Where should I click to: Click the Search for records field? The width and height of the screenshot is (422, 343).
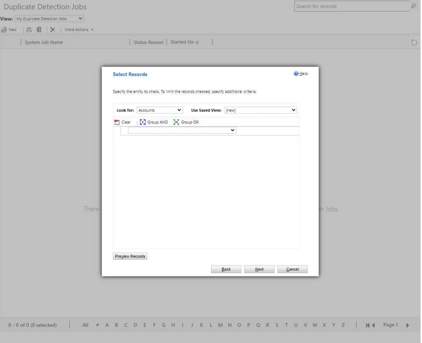point(351,6)
